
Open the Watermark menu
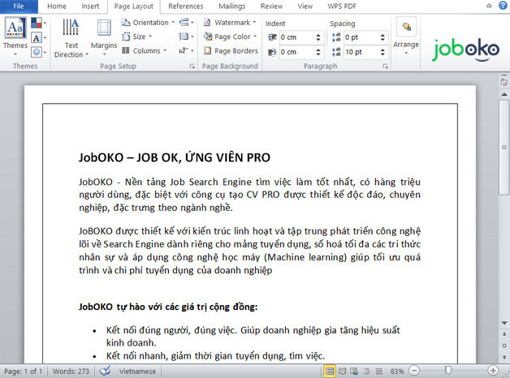coord(230,23)
